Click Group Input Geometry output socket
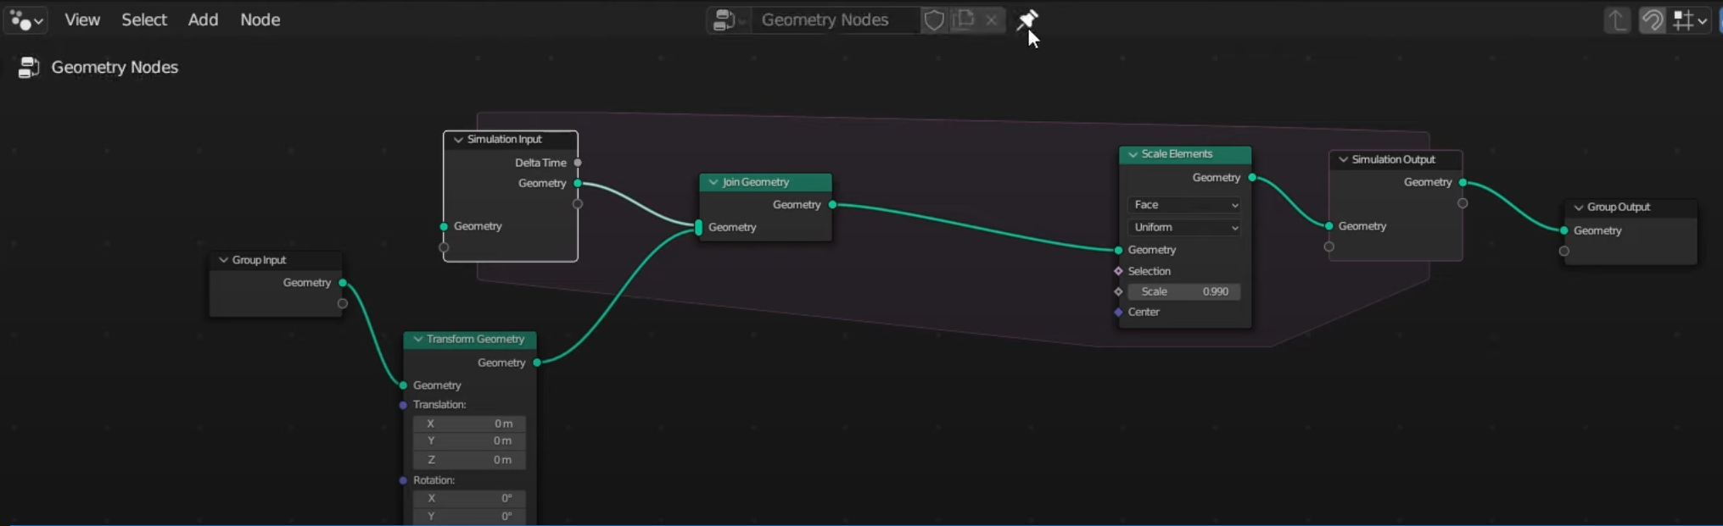The height and width of the screenshot is (526, 1723). click(343, 283)
